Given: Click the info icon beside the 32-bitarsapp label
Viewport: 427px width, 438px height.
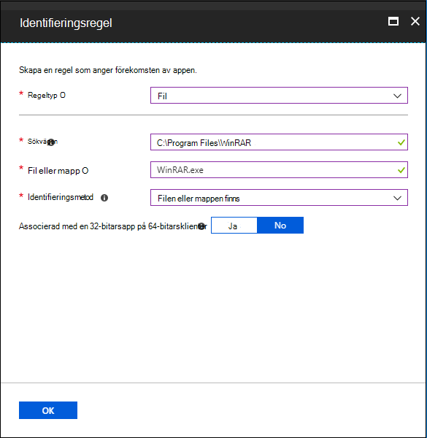Looking at the screenshot, I should click(201, 226).
